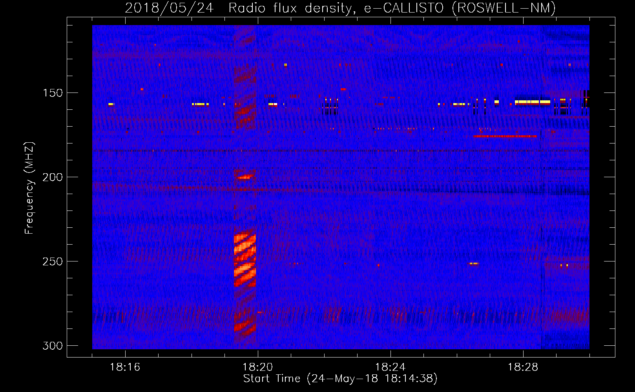This screenshot has width=635, height=392.
Task: Click the 18:24 time tick label
Action: pos(390,367)
